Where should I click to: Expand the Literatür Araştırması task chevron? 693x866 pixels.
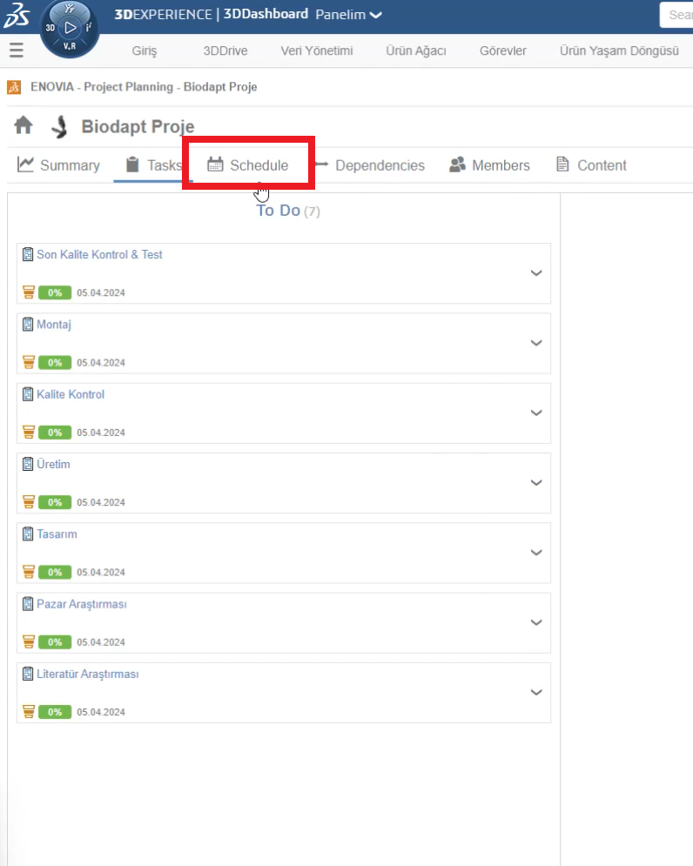pos(536,693)
